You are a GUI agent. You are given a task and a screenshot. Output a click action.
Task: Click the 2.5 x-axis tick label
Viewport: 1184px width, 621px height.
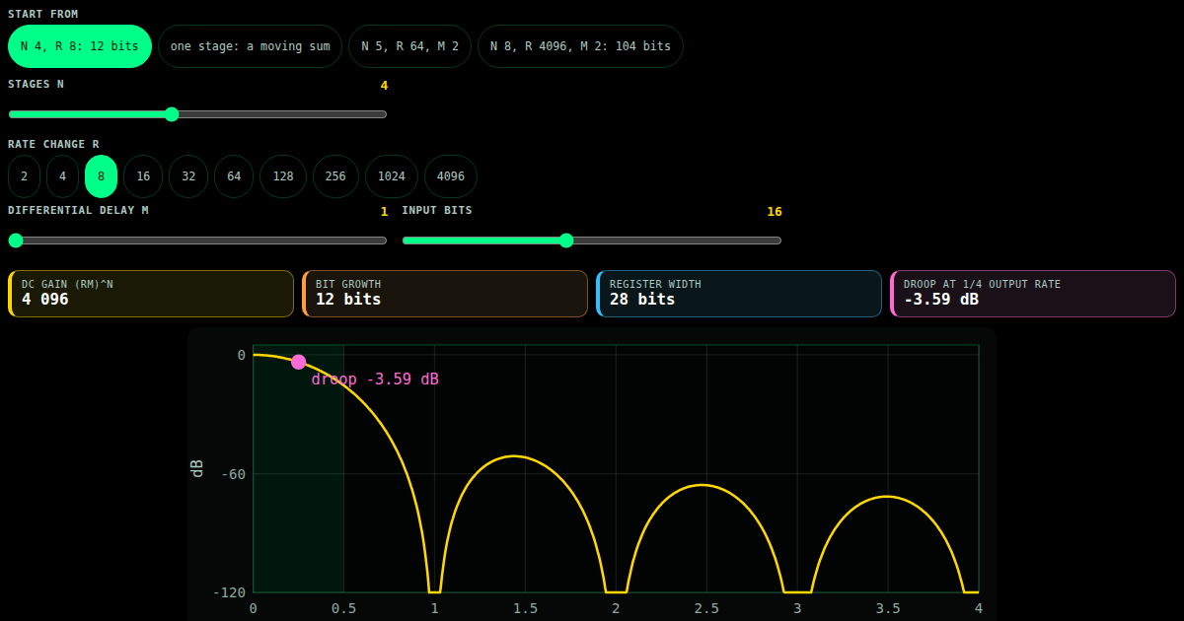point(706,608)
